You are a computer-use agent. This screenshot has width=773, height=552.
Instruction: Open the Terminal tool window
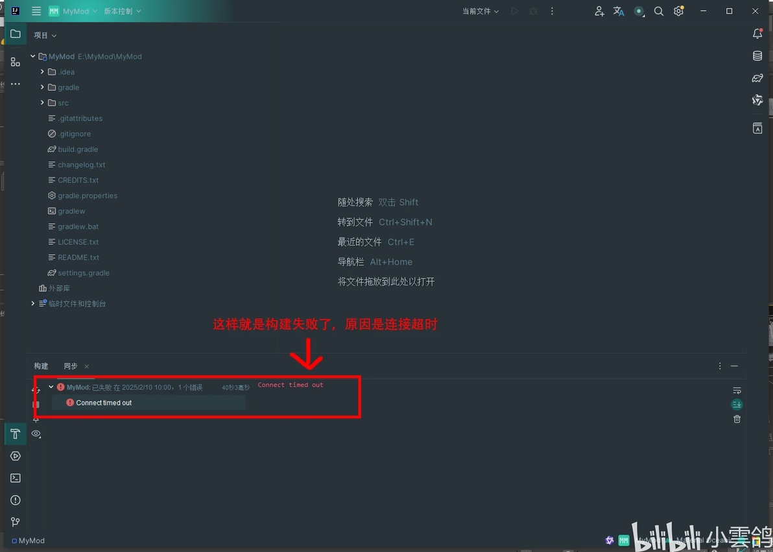[x=16, y=478]
